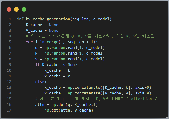This screenshot has height=119, width=169.
Task: Click np.concatenate on line 14
Action: (84, 93)
